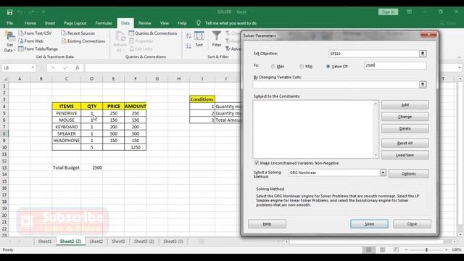Image resolution: width=464 pixels, height=261 pixels.
Task: Toggle the Filter funnel icon
Action: pos(217,36)
